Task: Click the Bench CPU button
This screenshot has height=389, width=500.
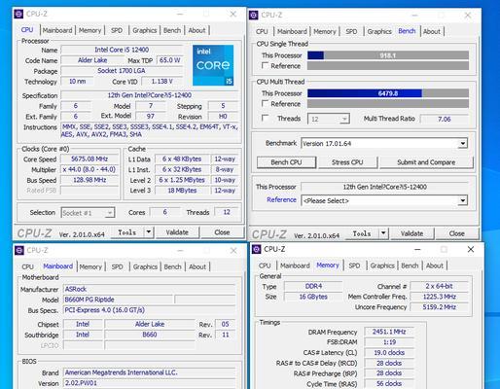Action: pos(286,162)
